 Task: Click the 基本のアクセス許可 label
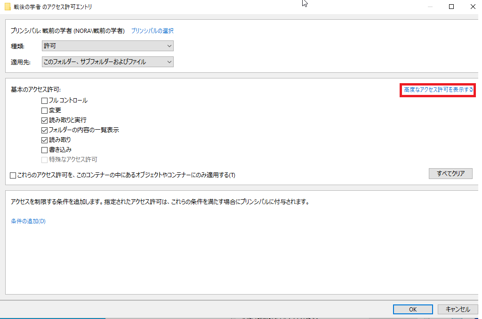(x=36, y=90)
